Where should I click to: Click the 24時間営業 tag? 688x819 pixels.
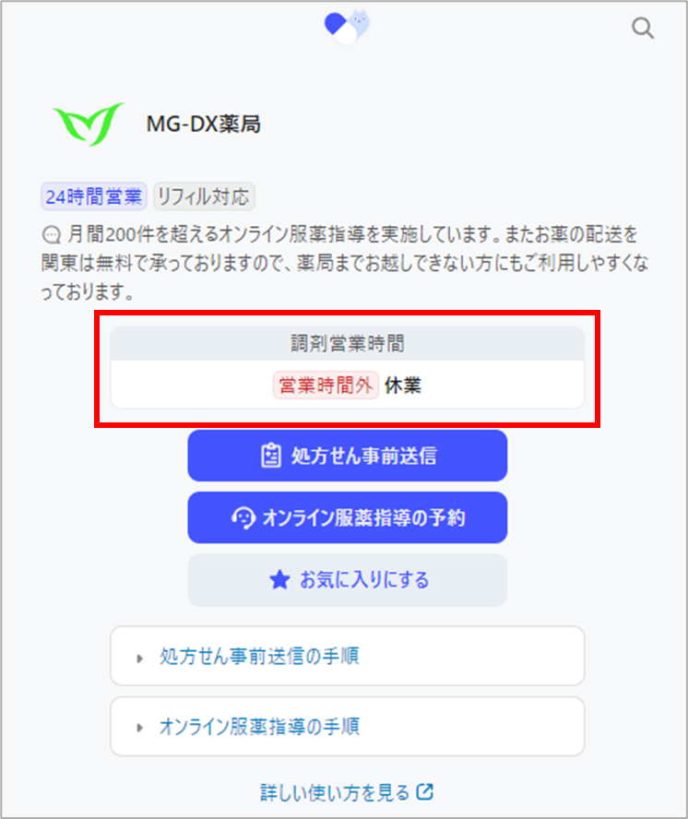(x=94, y=197)
